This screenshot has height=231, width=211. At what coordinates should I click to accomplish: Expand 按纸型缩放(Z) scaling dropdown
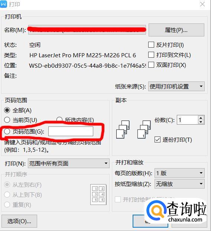tap(179, 184)
